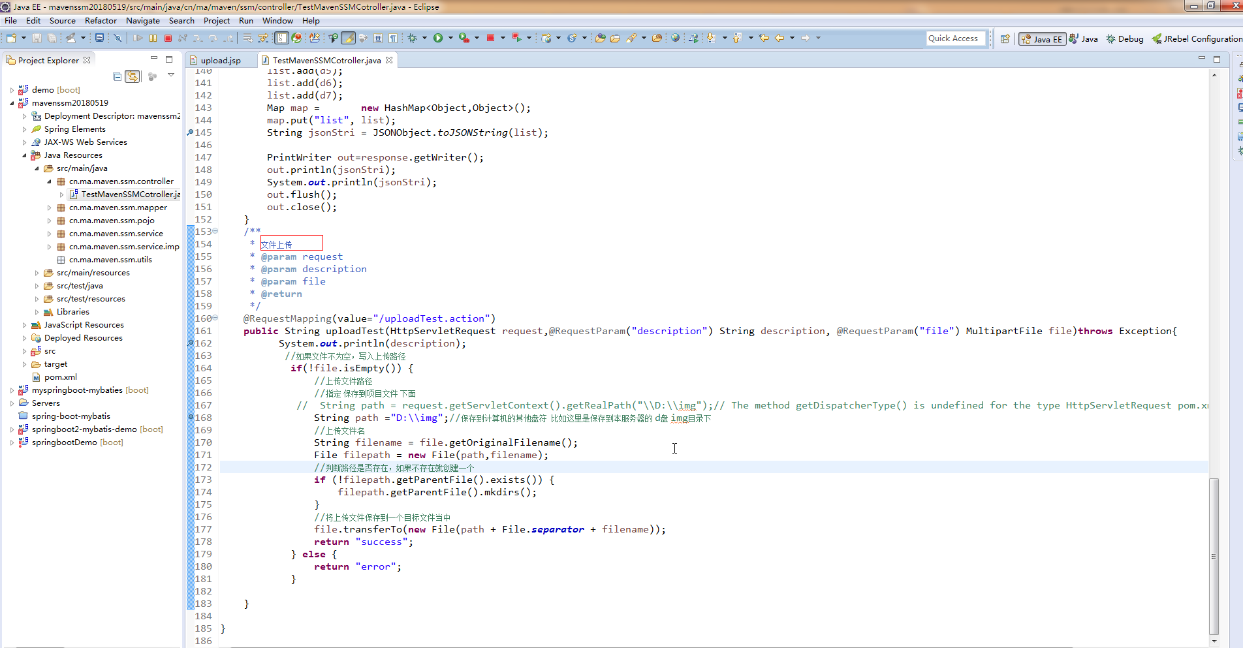Image resolution: width=1243 pixels, height=648 pixels.
Task: Open the Navigate menu
Action: (x=143, y=21)
